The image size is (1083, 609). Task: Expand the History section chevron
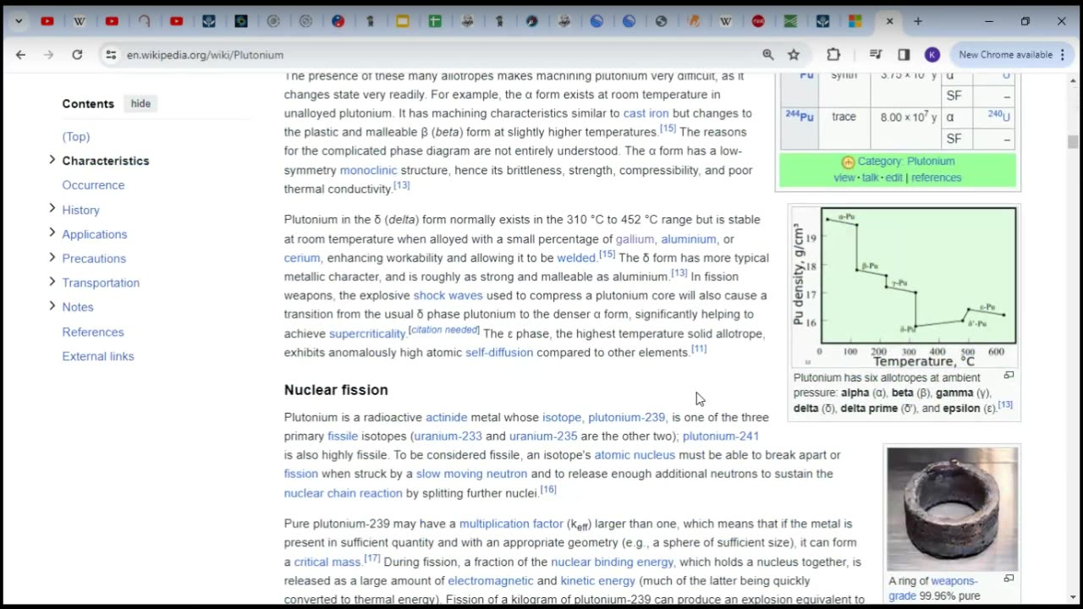click(x=52, y=209)
